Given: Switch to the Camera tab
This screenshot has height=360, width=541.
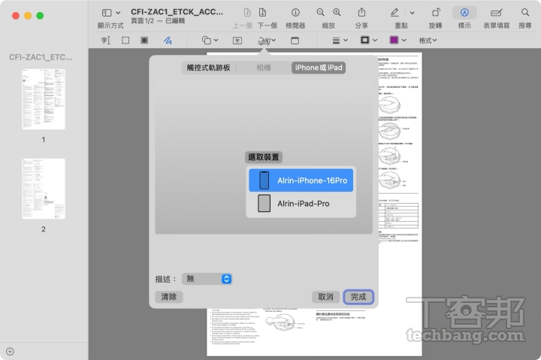Looking at the screenshot, I should [x=264, y=68].
